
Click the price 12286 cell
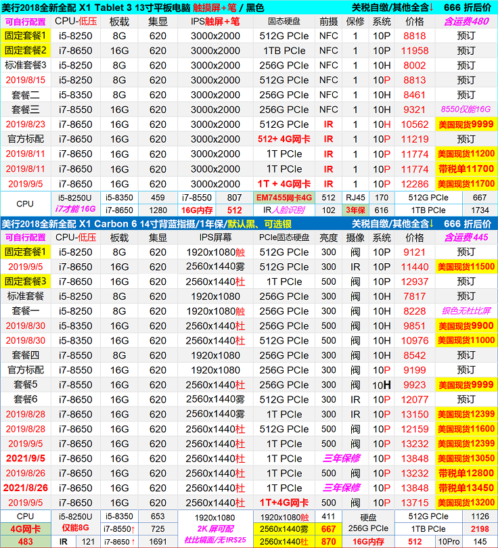pos(414,184)
